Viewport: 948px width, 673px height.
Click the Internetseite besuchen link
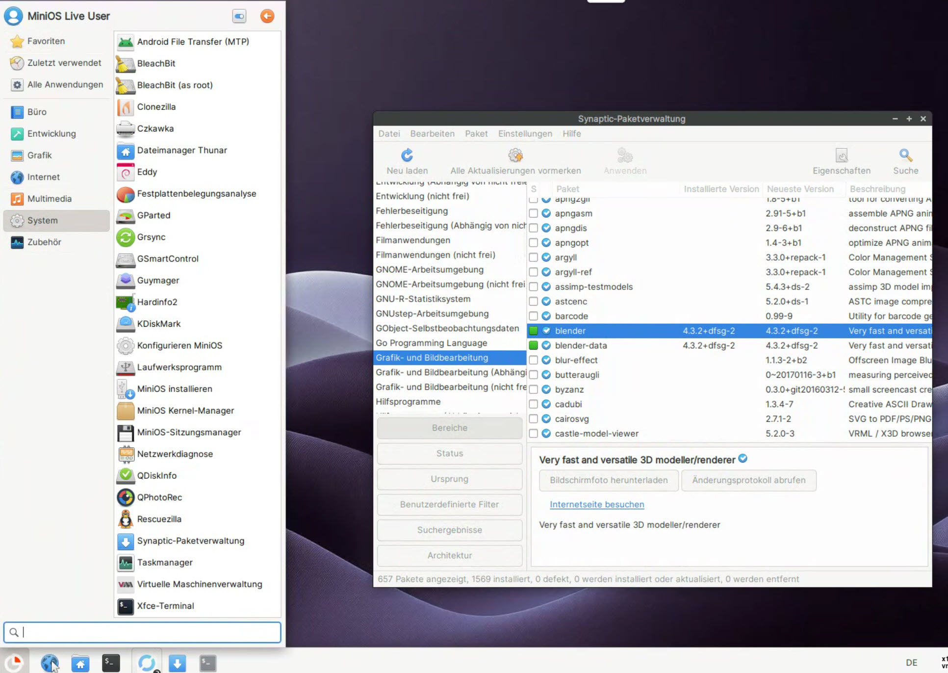point(596,504)
